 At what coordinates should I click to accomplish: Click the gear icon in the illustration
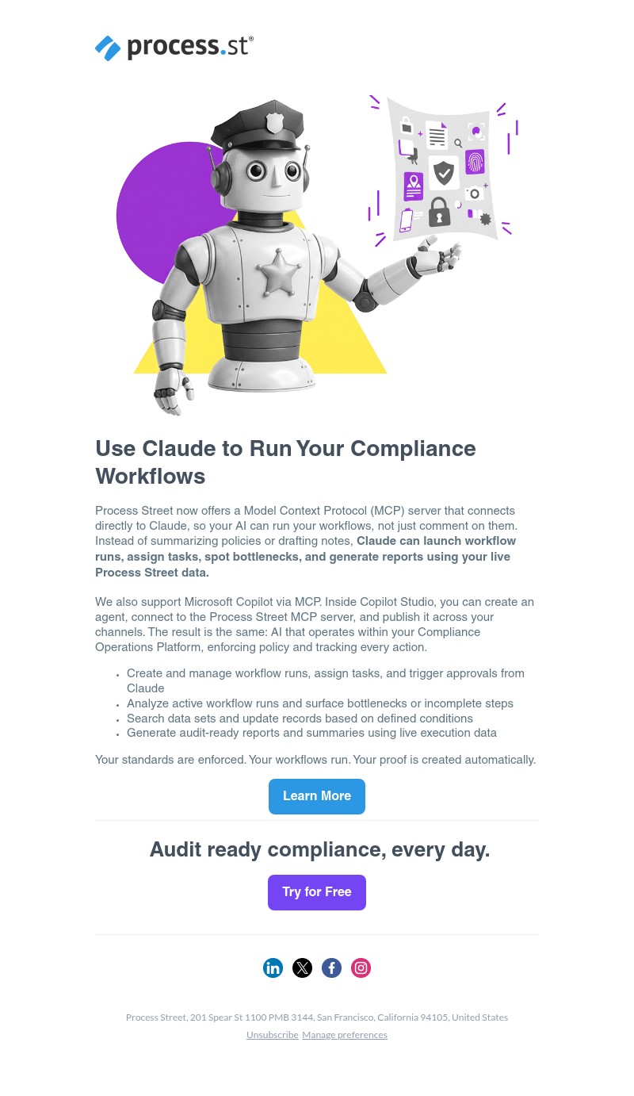click(x=485, y=218)
